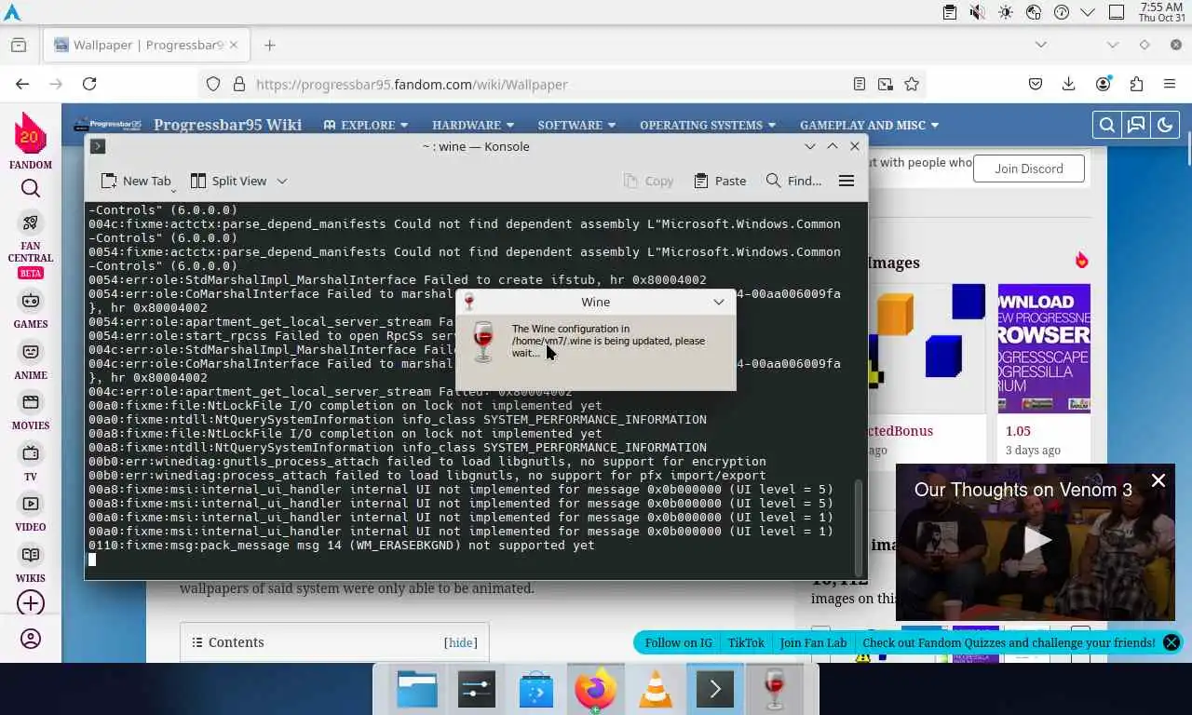Open the Wine icon in dock
The height and width of the screenshot is (715, 1192).
[775, 690]
